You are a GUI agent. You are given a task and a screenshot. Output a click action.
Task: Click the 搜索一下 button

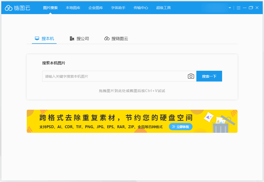pos(209,76)
